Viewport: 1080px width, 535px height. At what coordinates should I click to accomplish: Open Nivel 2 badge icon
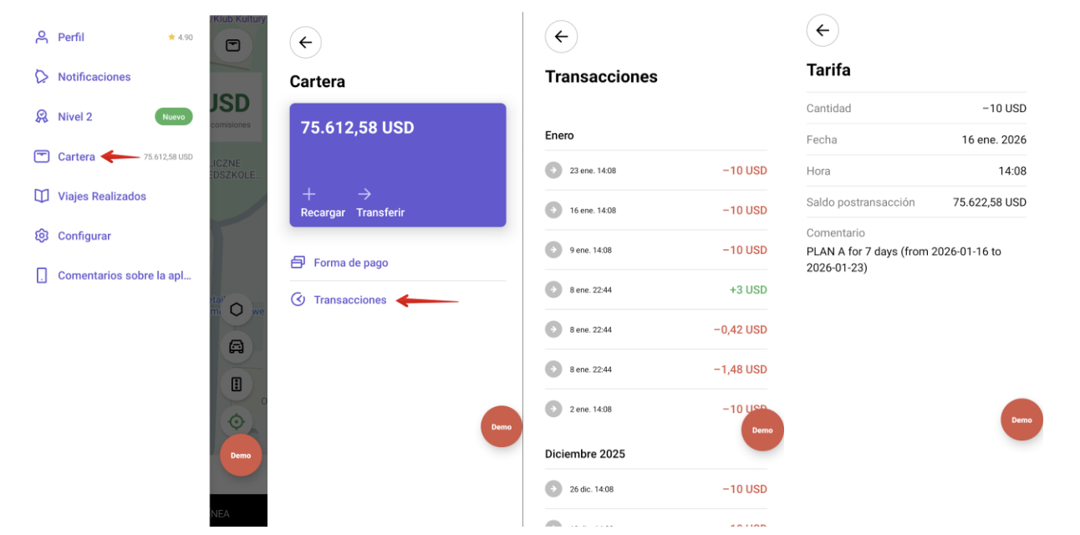[x=42, y=117]
